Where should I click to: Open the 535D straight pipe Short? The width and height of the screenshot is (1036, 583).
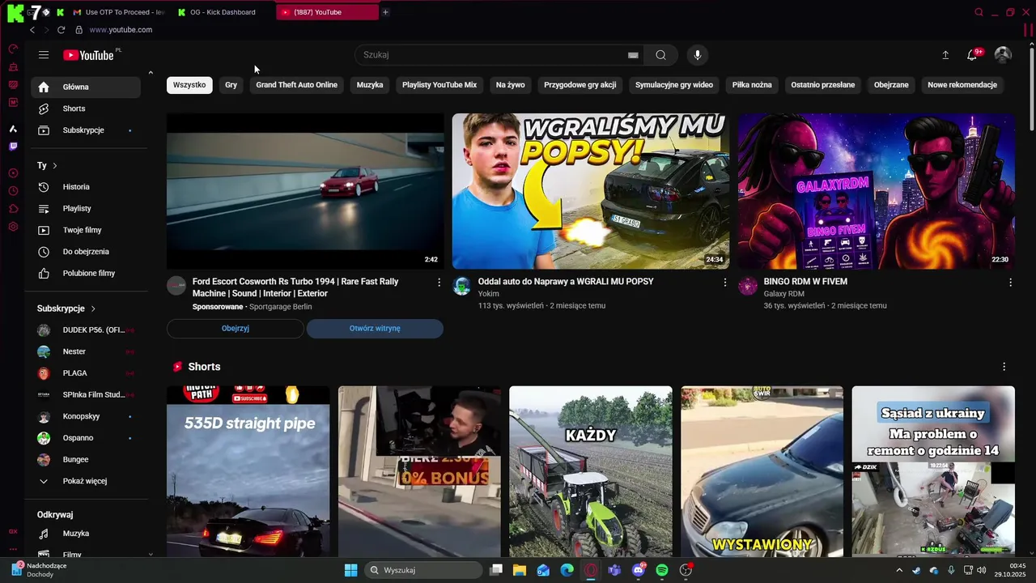click(248, 471)
